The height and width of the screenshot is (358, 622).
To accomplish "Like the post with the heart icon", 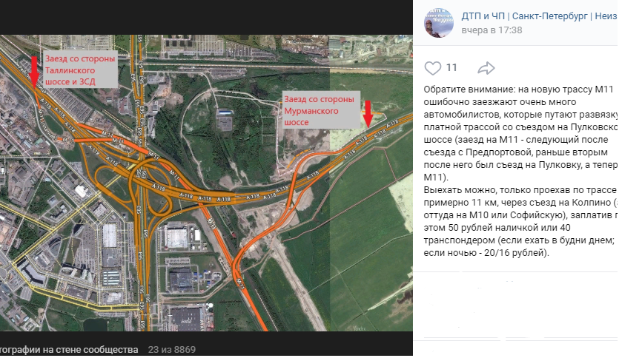I will [x=432, y=68].
